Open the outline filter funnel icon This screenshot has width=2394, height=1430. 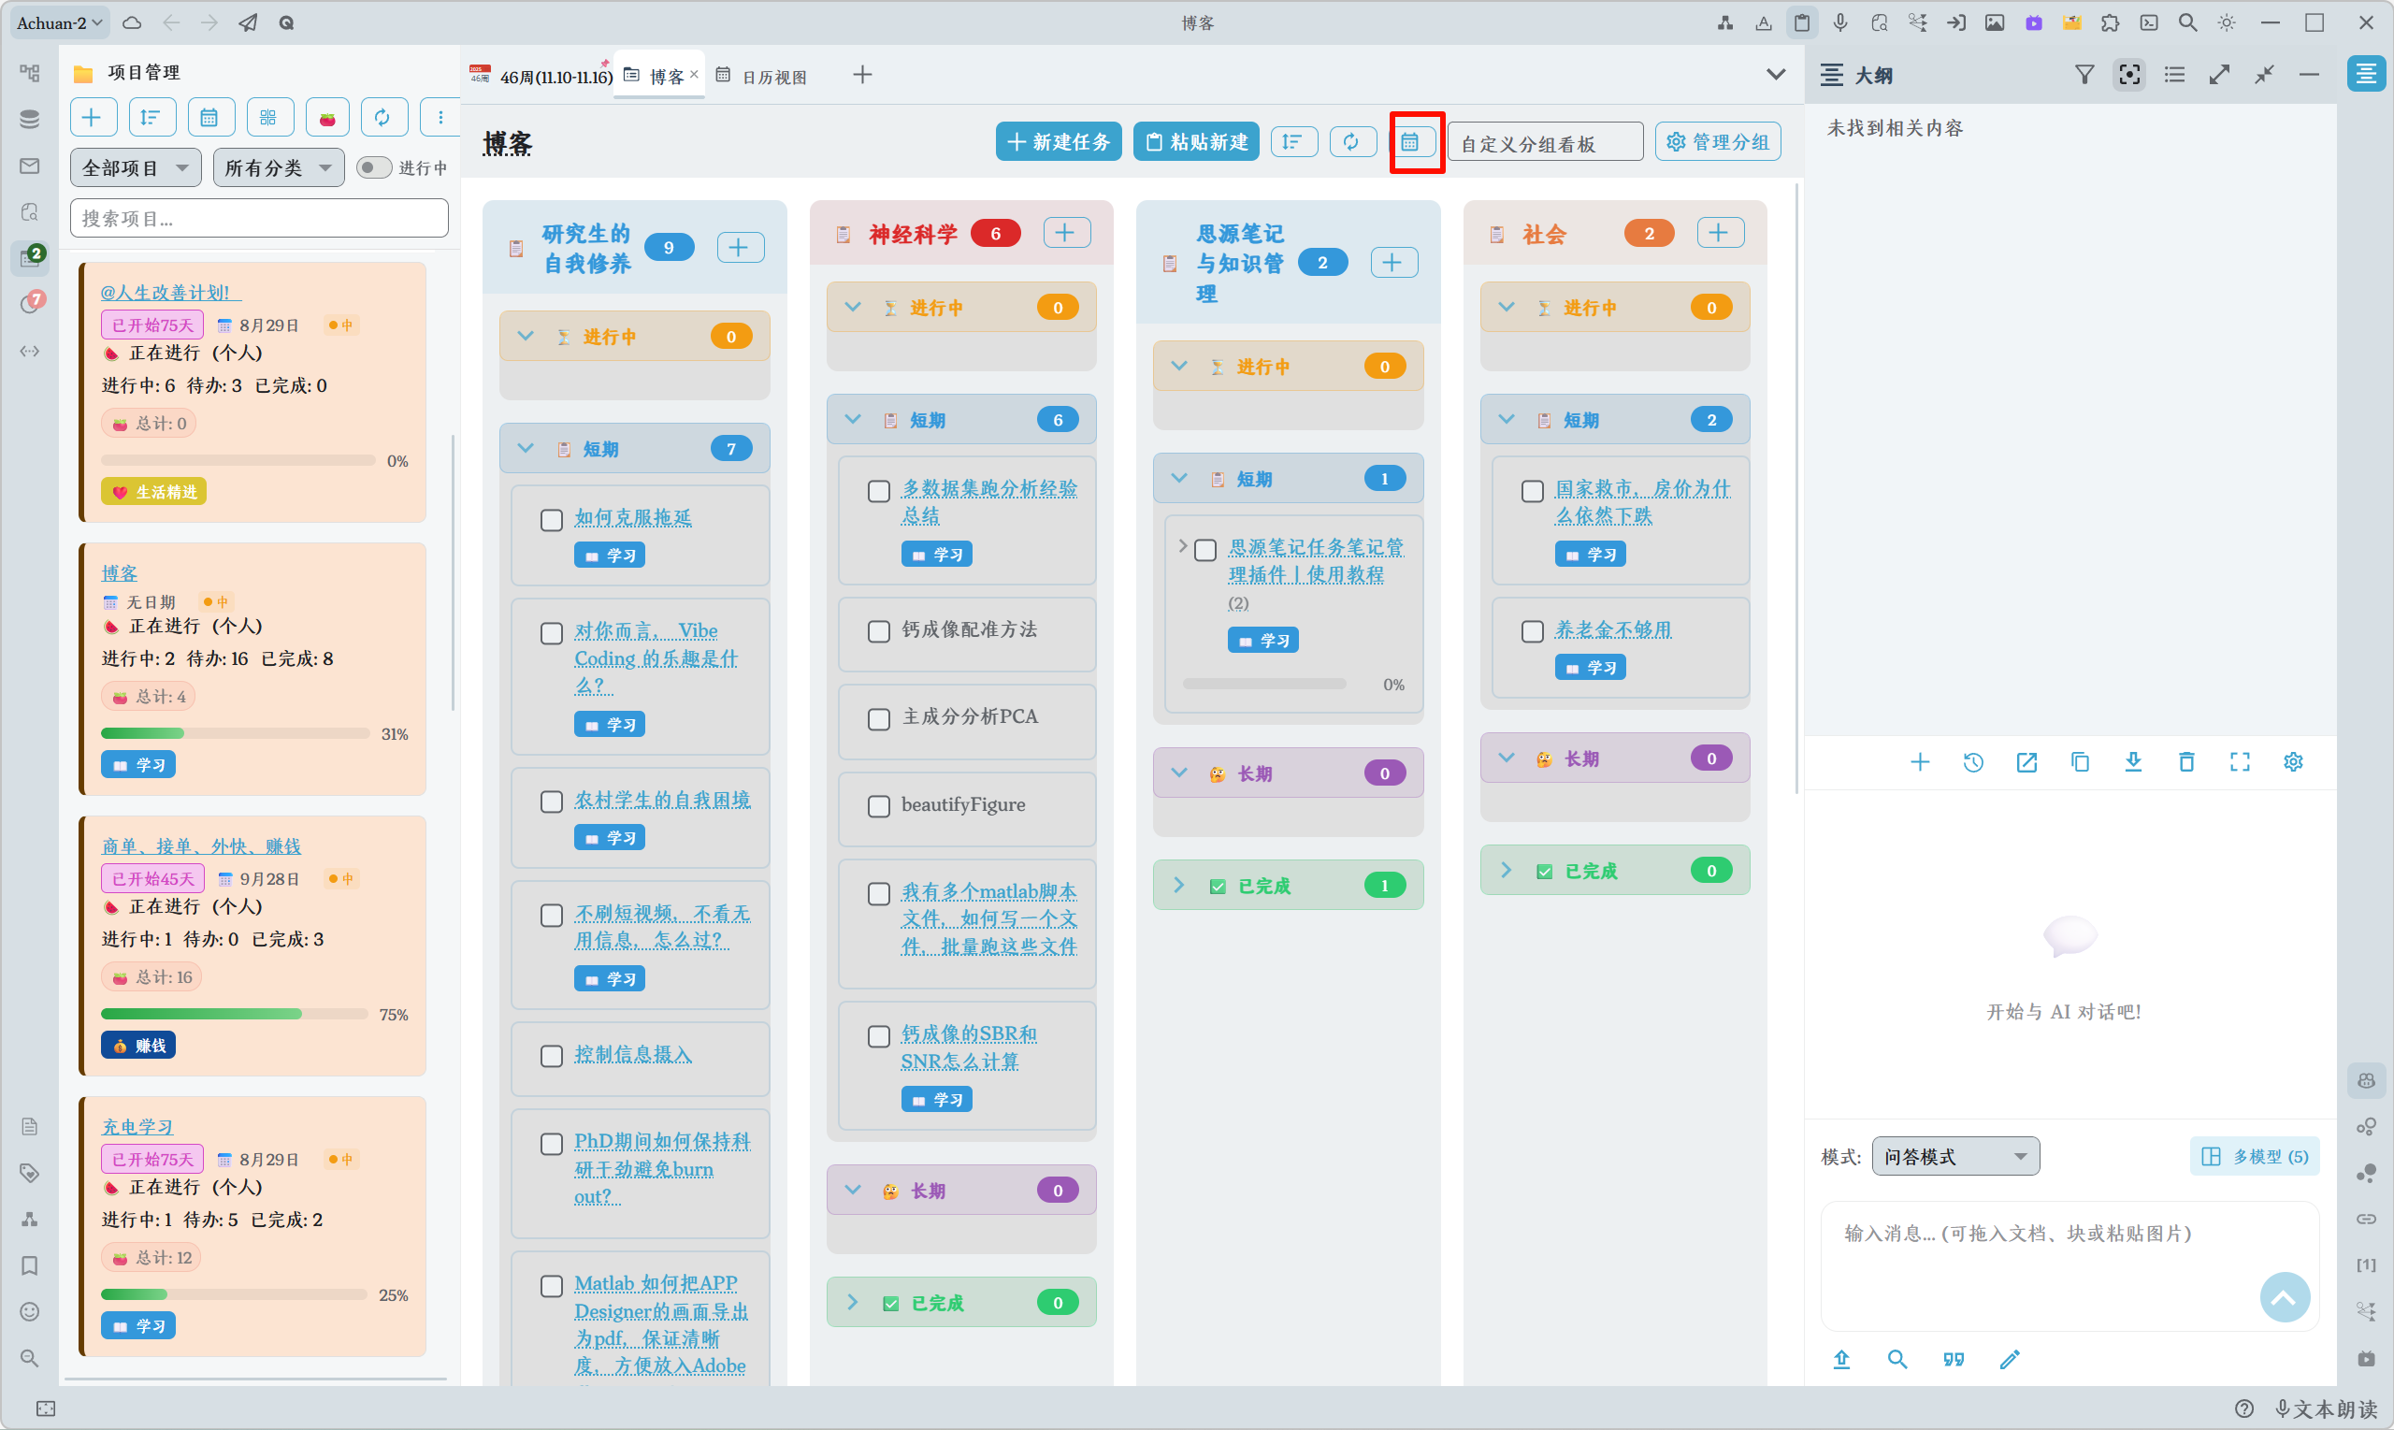coord(2084,75)
